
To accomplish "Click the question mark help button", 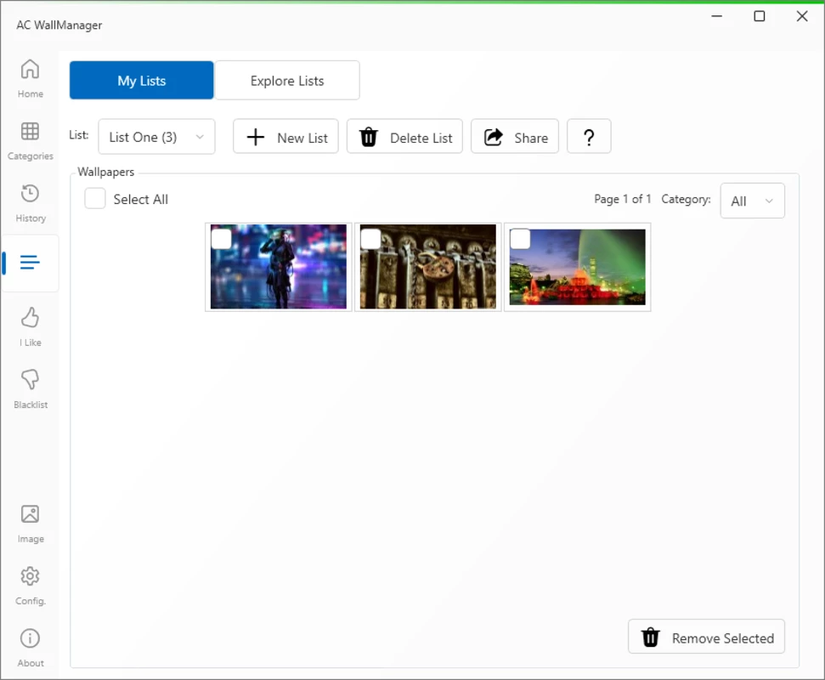I will point(589,137).
